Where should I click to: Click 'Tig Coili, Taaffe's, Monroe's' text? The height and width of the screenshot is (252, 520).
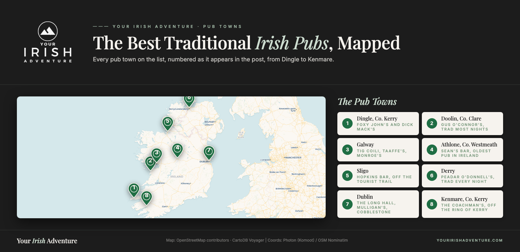click(x=382, y=153)
